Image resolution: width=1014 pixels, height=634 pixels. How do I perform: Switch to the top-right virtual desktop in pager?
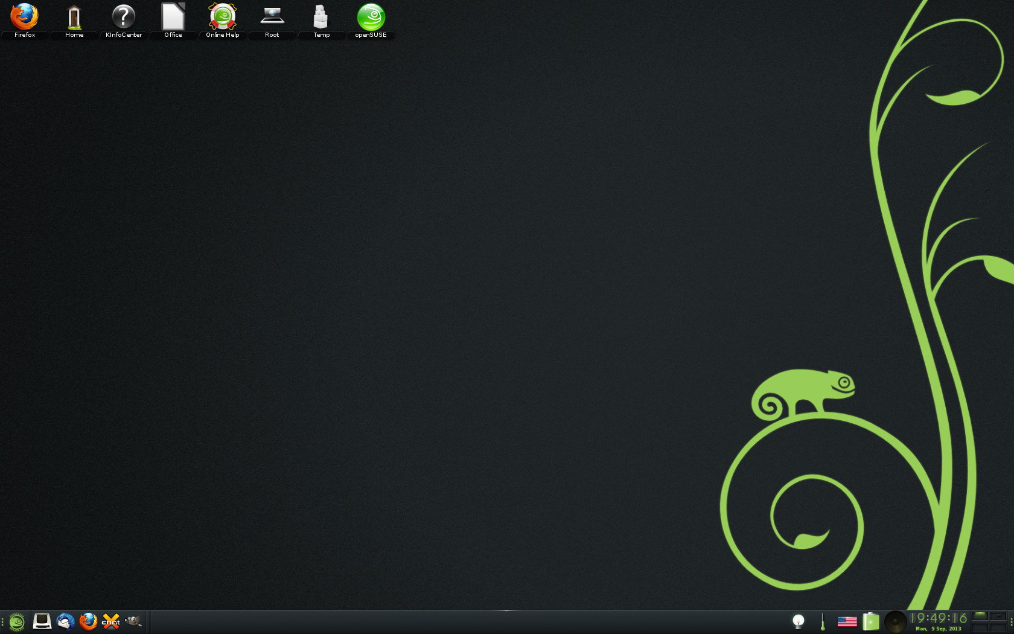click(x=998, y=616)
